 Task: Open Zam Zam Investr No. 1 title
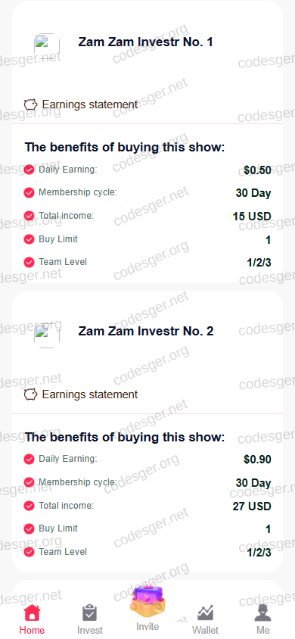click(x=145, y=42)
